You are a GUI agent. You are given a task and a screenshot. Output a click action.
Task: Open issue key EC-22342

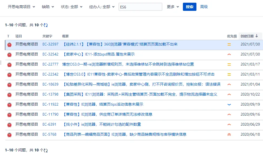[x=50, y=74]
